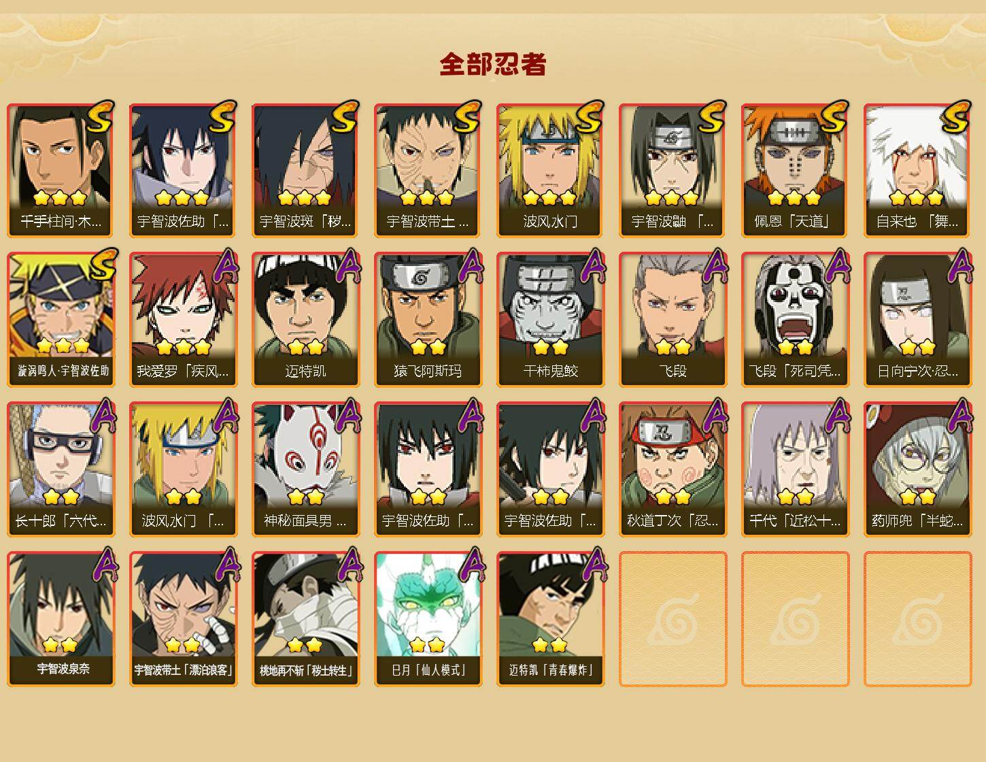The width and height of the screenshot is (986, 762).
Task: Select the 宇智波泉奈 ninja card
Action: (x=61, y=618)
